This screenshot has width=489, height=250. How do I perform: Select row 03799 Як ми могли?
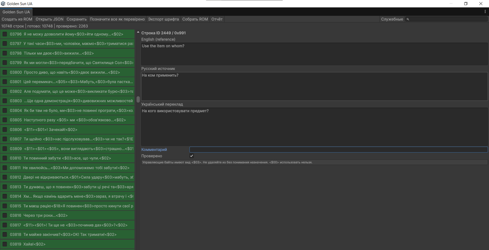(x=67, y=63)
